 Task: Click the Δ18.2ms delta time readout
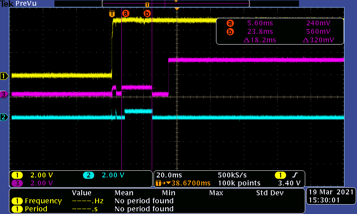pos(260,40)
